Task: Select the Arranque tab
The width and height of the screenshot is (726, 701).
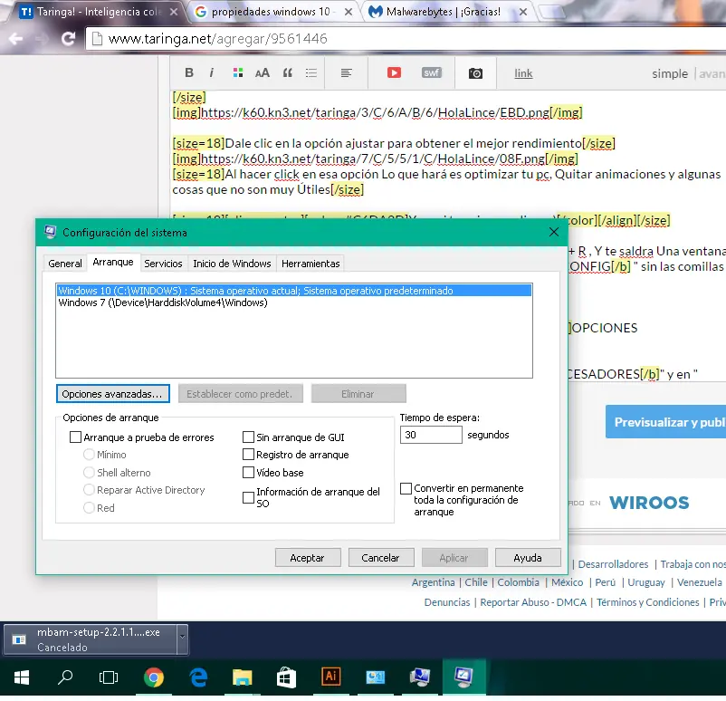Action: [113, 263]
